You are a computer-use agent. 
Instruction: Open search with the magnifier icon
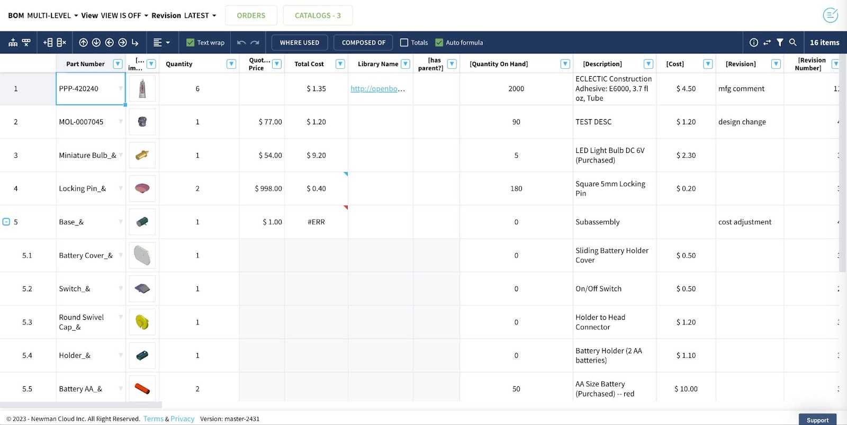click(792, 42)
